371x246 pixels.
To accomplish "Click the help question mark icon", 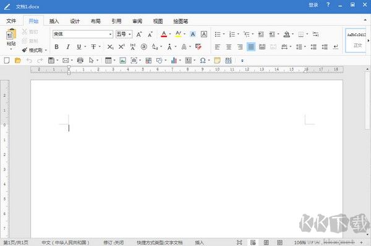I will point(328,5).
